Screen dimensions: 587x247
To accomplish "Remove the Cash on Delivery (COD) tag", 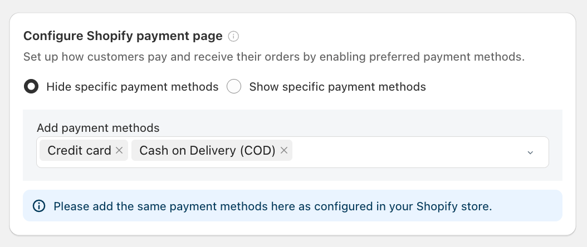I will [x=284, y=150].
